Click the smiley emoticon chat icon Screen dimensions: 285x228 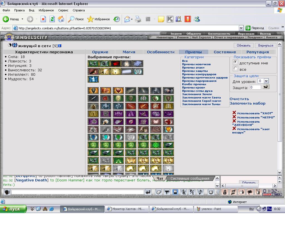[211, 192]
